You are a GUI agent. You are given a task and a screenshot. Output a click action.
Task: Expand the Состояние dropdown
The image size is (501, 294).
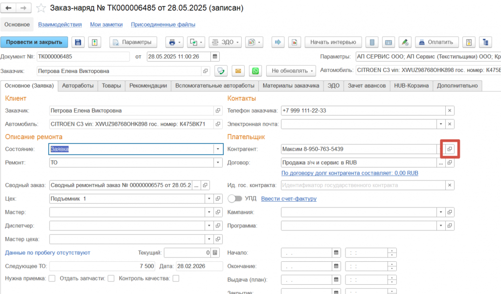pyautogui.click(x=217, y=149)
